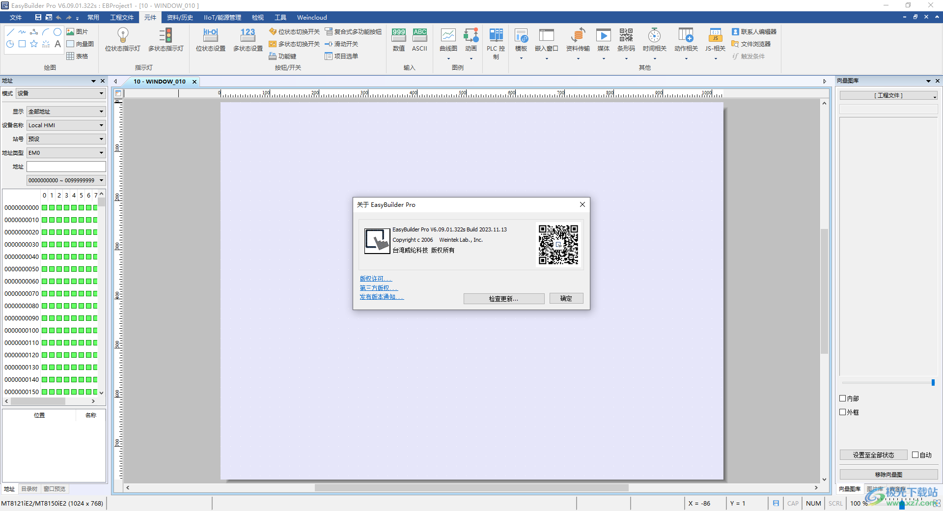
Task: Click the canvas horizontal scrollbar
Action: 471,488
